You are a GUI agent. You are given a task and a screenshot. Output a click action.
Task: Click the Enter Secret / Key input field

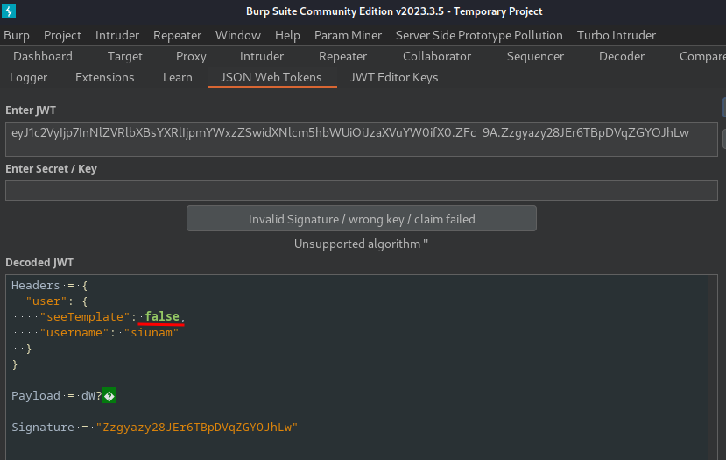(362, 190)
